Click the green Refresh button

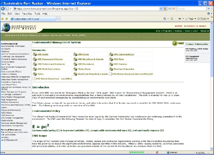(169, 9)
